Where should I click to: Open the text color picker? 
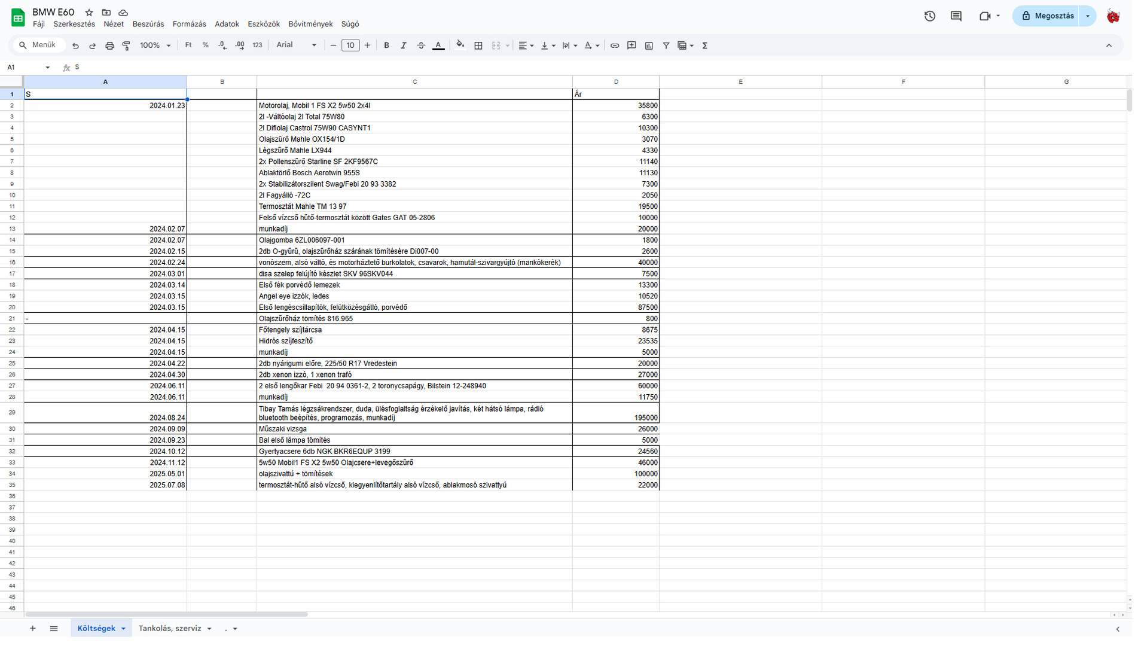point(438,45)
